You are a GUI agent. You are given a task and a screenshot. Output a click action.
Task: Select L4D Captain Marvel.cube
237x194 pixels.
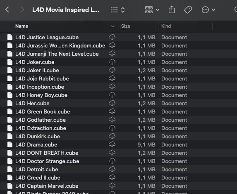click(47, 186)
